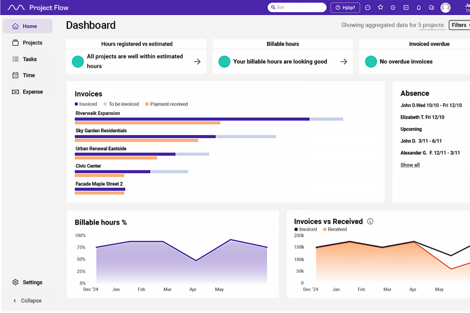This screenshot has width=470, height=313.
Task: Open the notifications bell in the top bar
Action: point(419,7)
